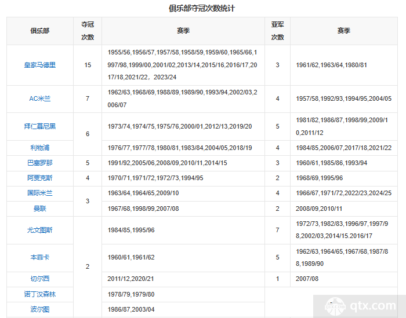The height and width of the screenshot is (318, 406).
Task: Click the 亚军次数 column header
Action: (x=278, y=31)
